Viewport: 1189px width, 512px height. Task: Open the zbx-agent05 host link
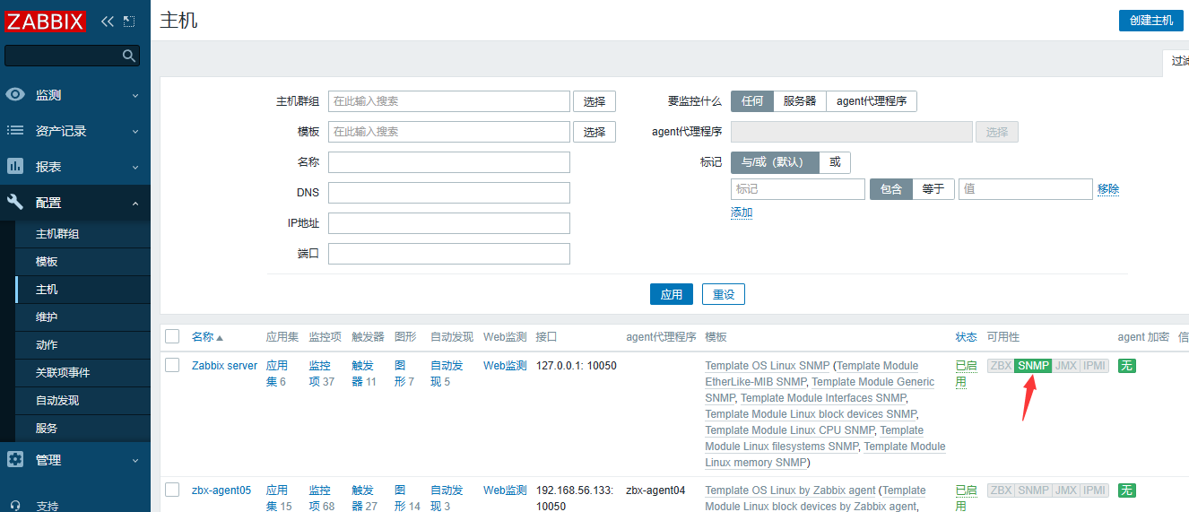[x=221, y=490]
